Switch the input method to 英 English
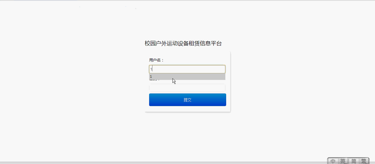The height and width of the screenshot is (164, 375). coord(343,161)
